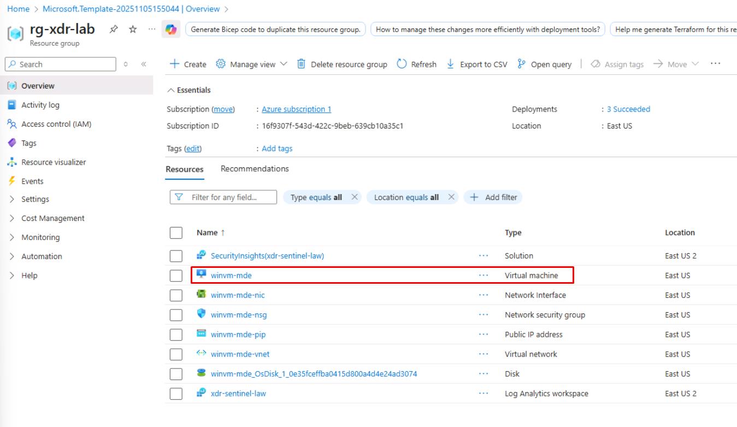Screen dimensions: 737x427
Task: Switch to the Recommendations tab
Action: point(255,169)
